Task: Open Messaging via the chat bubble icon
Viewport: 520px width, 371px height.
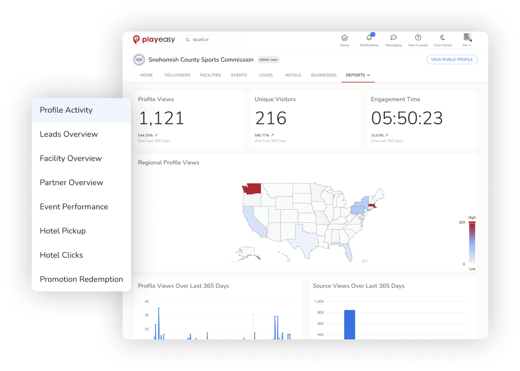Action: 393,38
